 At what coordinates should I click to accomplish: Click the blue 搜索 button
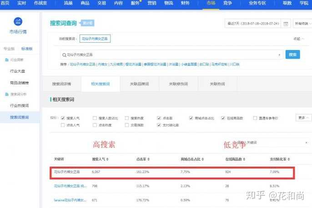coord(292,54)
